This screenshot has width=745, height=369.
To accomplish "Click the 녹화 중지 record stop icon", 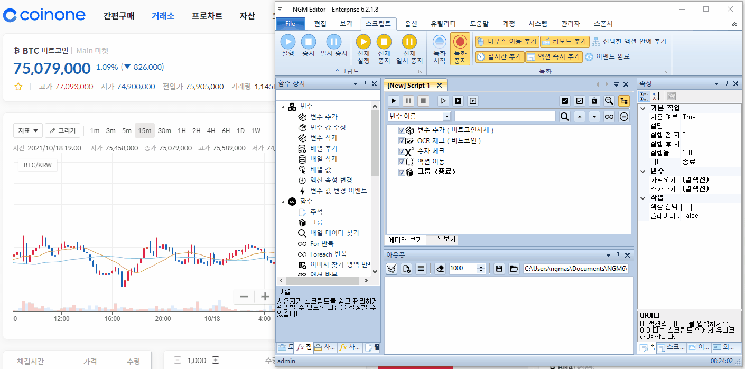I will pos(460,42).
